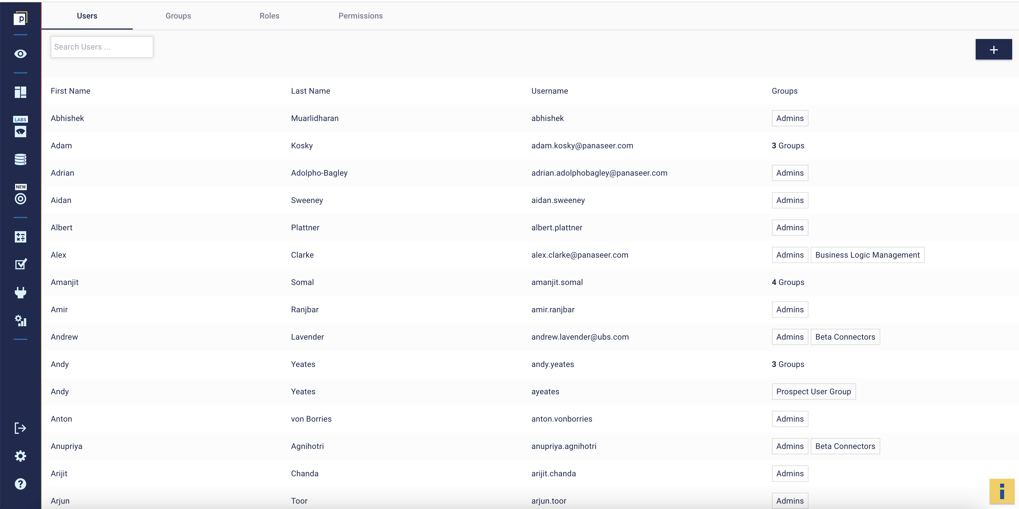Select last name Muarlidharan
Viewport: 1019px width, 509px height.
[x=315, y=118]
